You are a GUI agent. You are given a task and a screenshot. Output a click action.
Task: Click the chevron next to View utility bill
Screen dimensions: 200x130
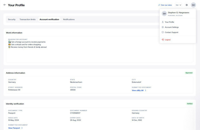coord(146,90)
